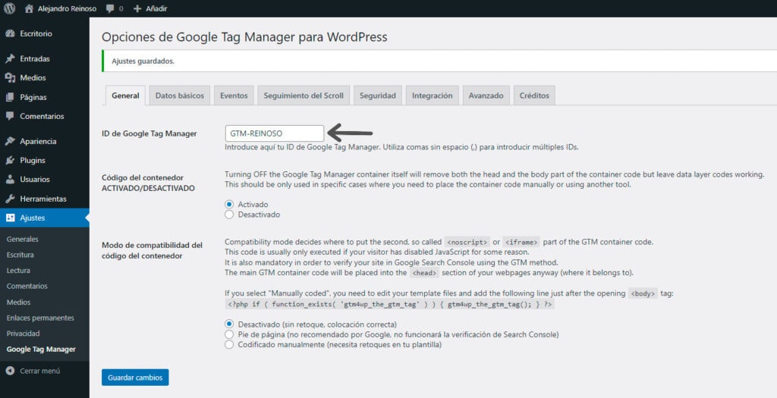Click the Usuarios person icon
This screenshot has height=398, width=777.
10,179
